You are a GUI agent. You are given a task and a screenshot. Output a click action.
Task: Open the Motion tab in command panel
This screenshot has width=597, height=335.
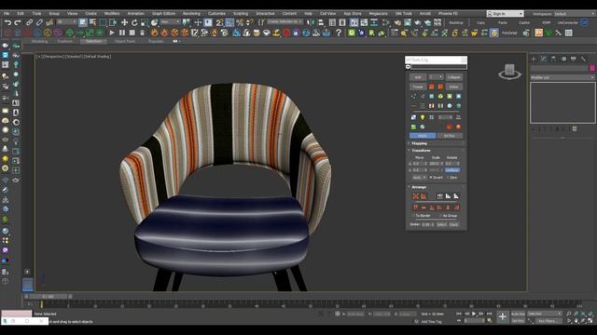[x=563, y=59]
